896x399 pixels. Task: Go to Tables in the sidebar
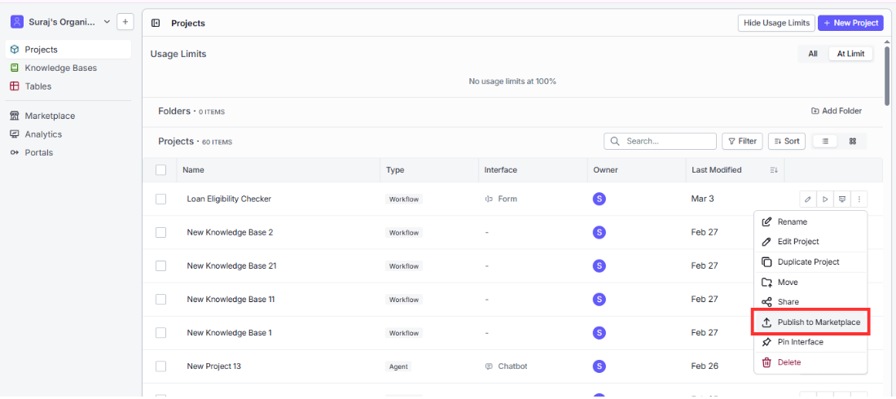68,86
